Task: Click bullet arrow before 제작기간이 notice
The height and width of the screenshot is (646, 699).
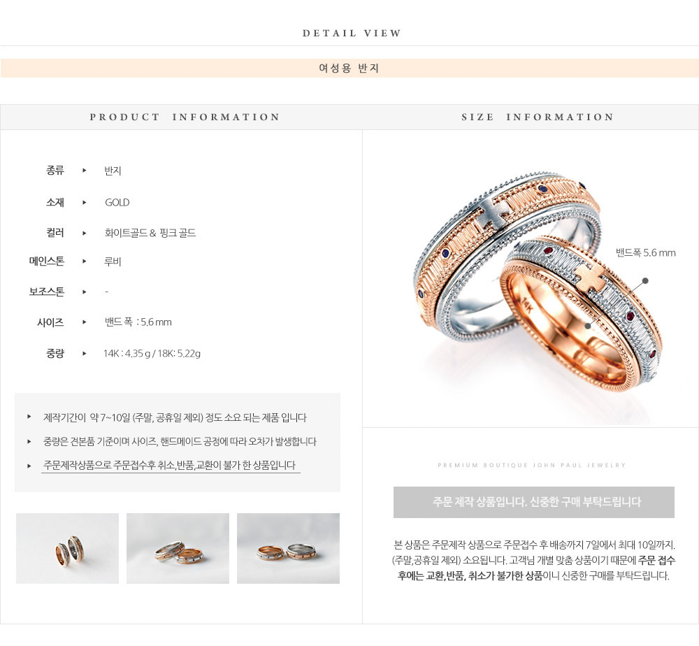Action: pos(29,417)
